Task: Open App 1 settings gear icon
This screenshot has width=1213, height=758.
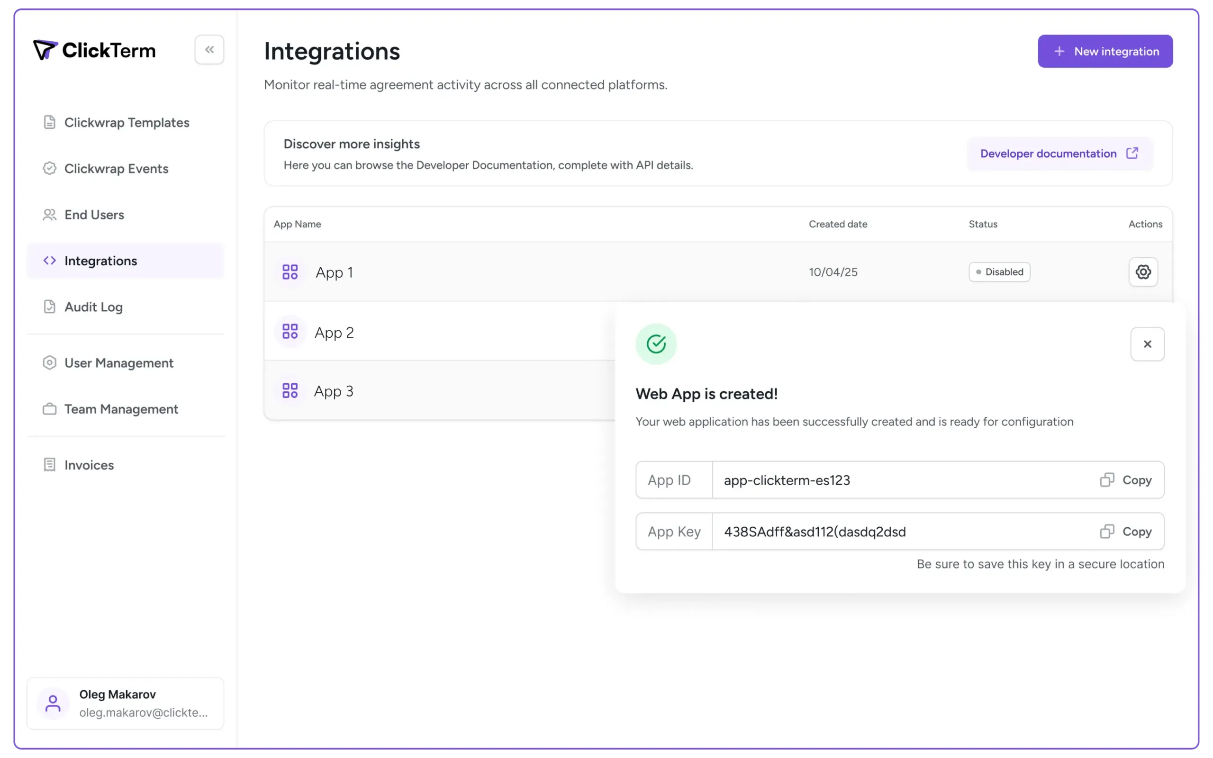Action: (1143, 272)
